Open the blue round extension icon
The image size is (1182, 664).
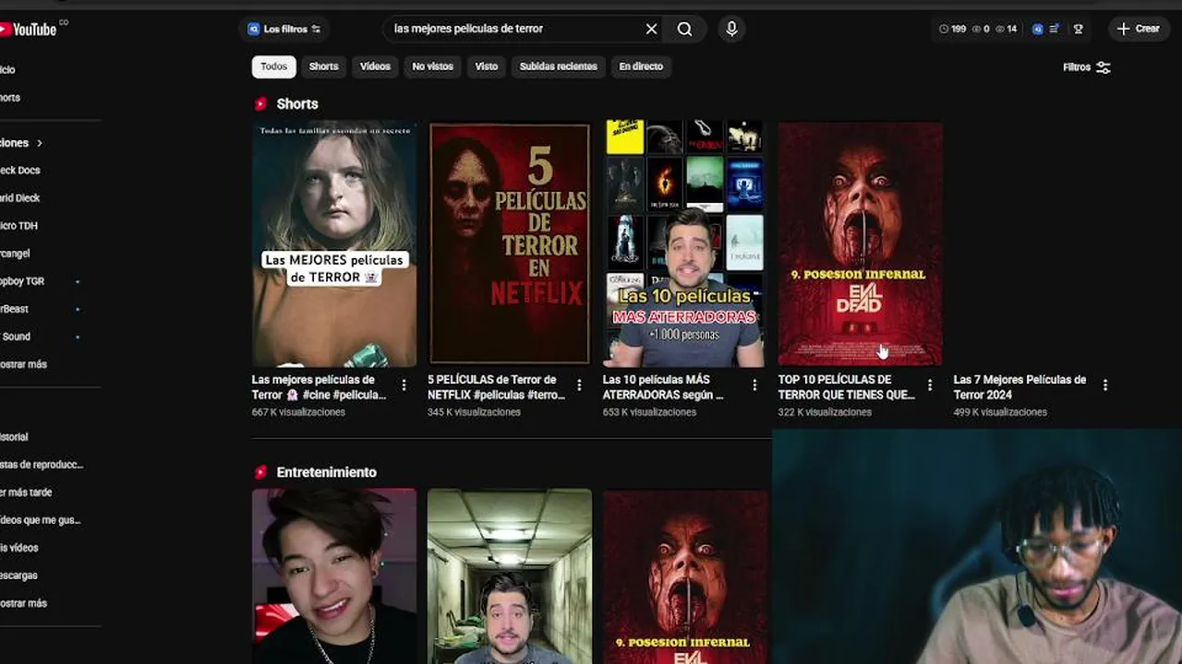point(1037,30)
